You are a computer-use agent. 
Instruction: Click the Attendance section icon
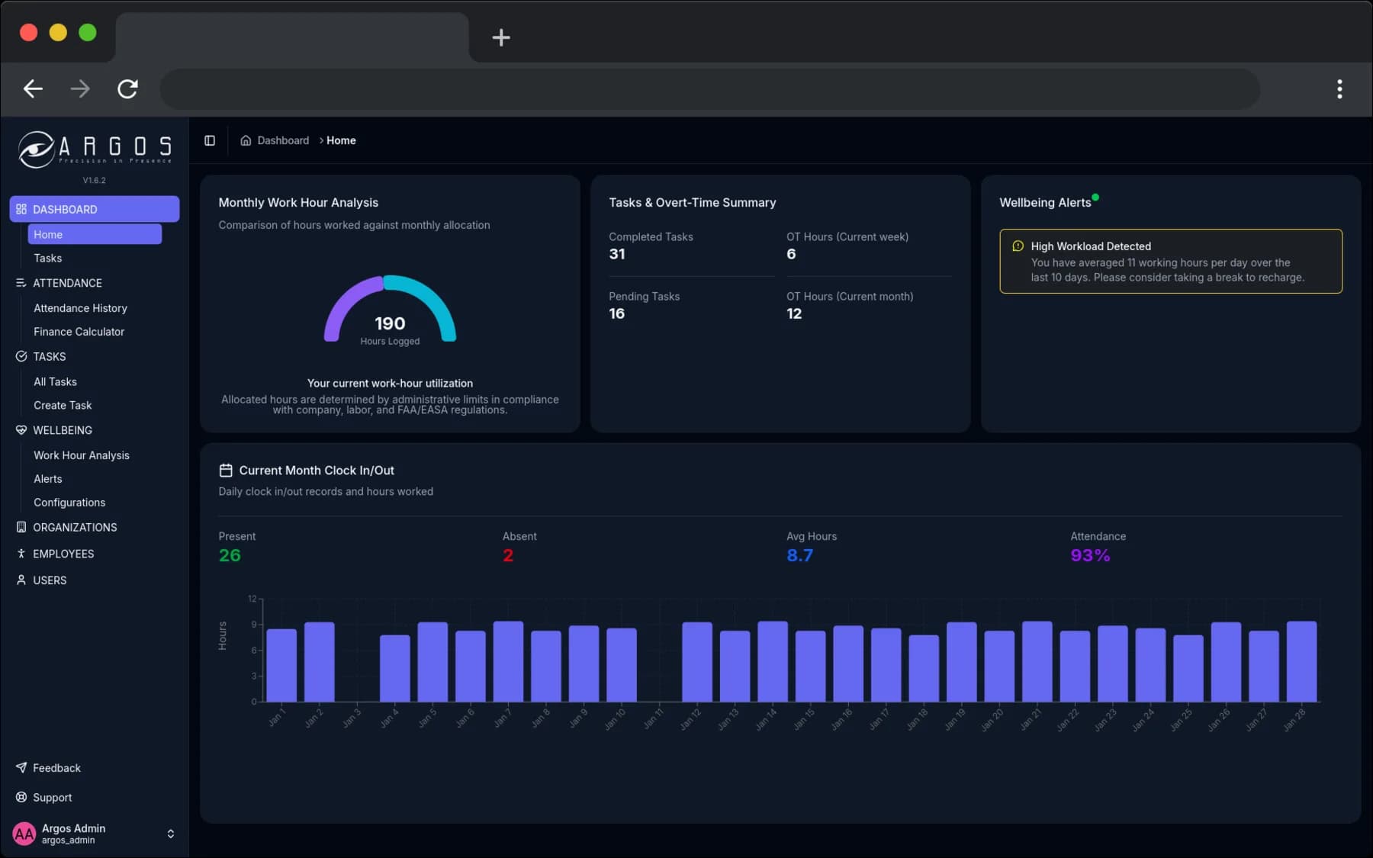(21, 283)
